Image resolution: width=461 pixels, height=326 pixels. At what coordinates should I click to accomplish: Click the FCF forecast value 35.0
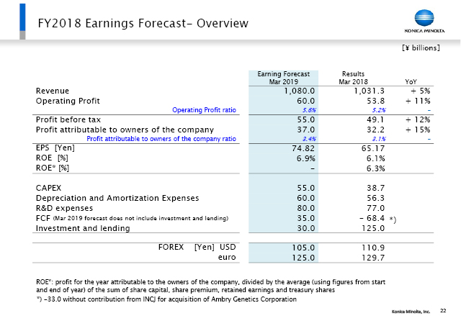(x=305, y=219)
